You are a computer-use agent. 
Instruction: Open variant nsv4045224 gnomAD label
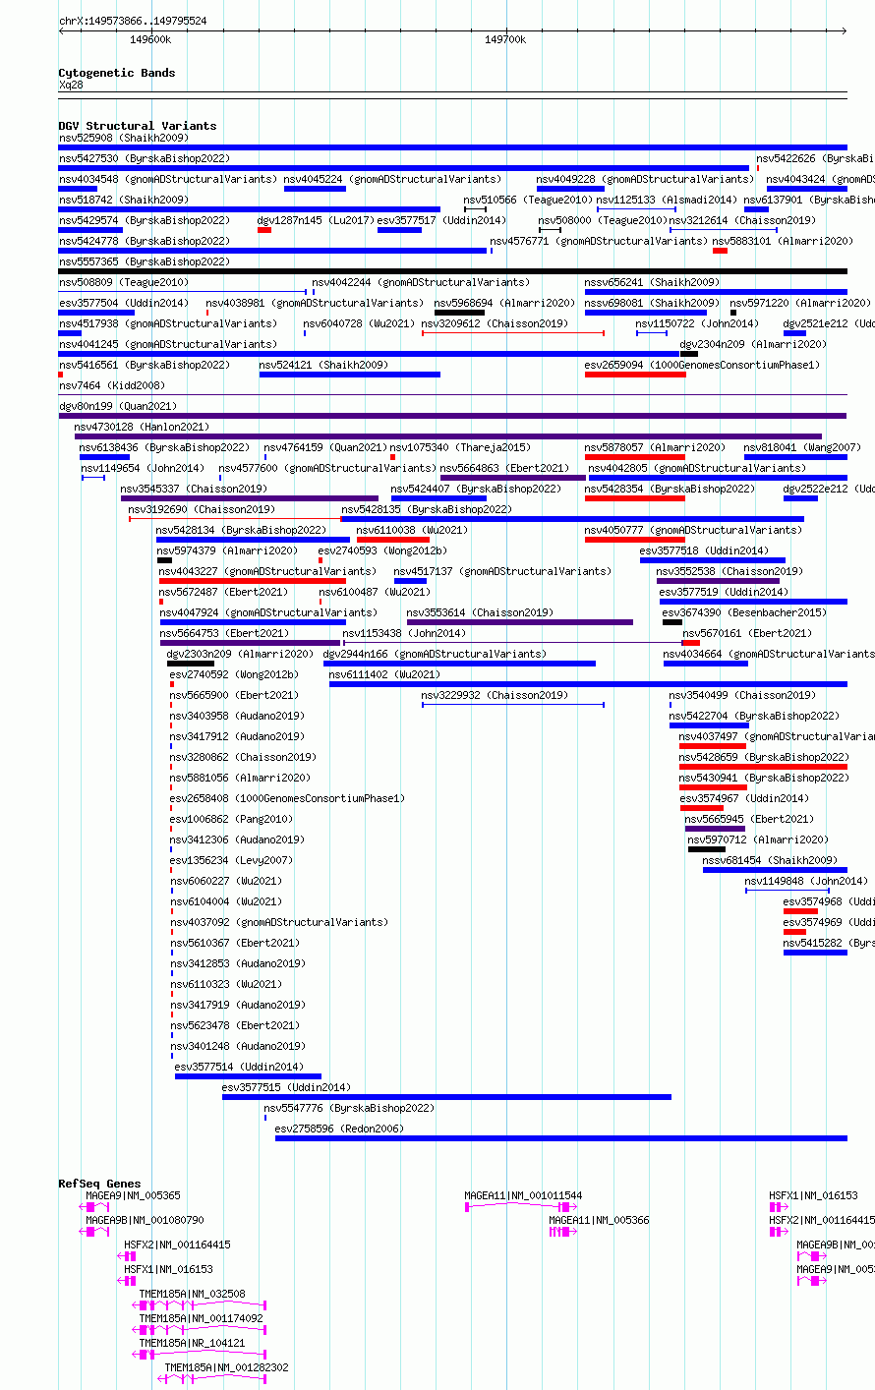[392, 179]
